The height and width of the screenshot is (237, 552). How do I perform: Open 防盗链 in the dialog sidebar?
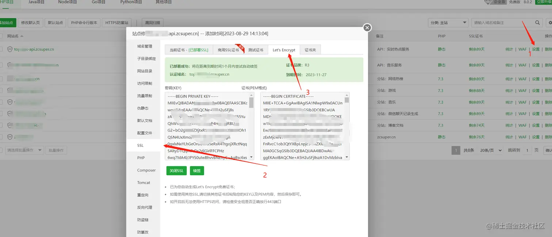(x=143, y=220)
